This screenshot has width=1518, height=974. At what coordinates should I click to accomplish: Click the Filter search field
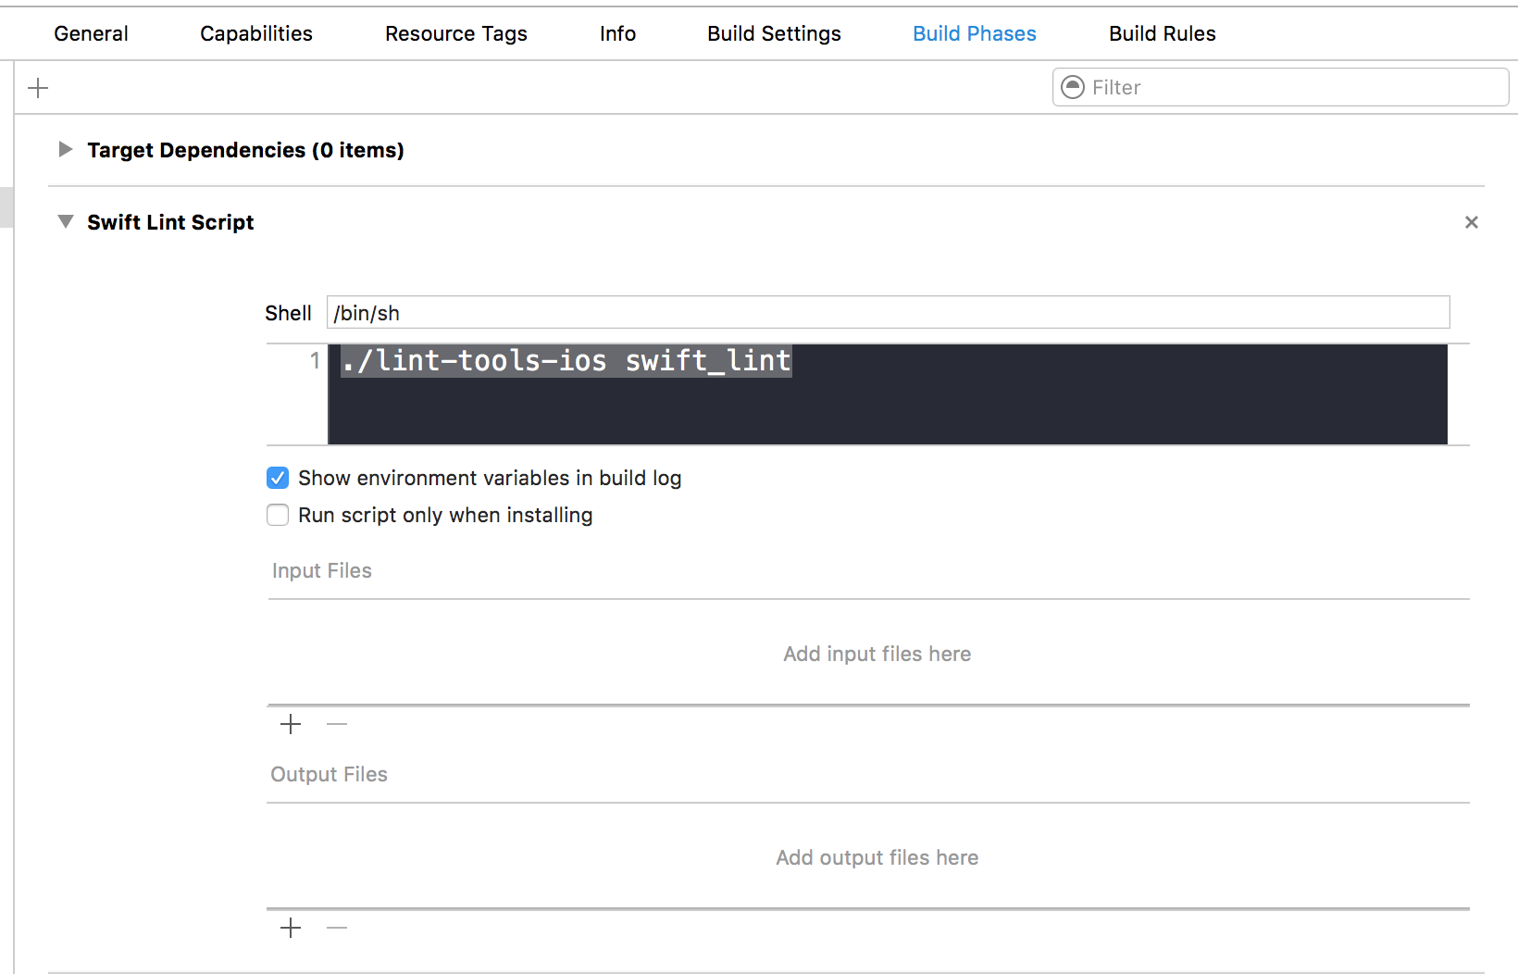pos(1281,87)
